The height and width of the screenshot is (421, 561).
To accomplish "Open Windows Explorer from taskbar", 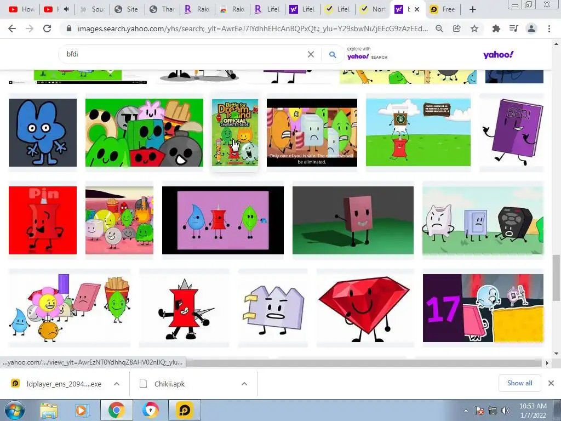I will click(x=49, y=411).
